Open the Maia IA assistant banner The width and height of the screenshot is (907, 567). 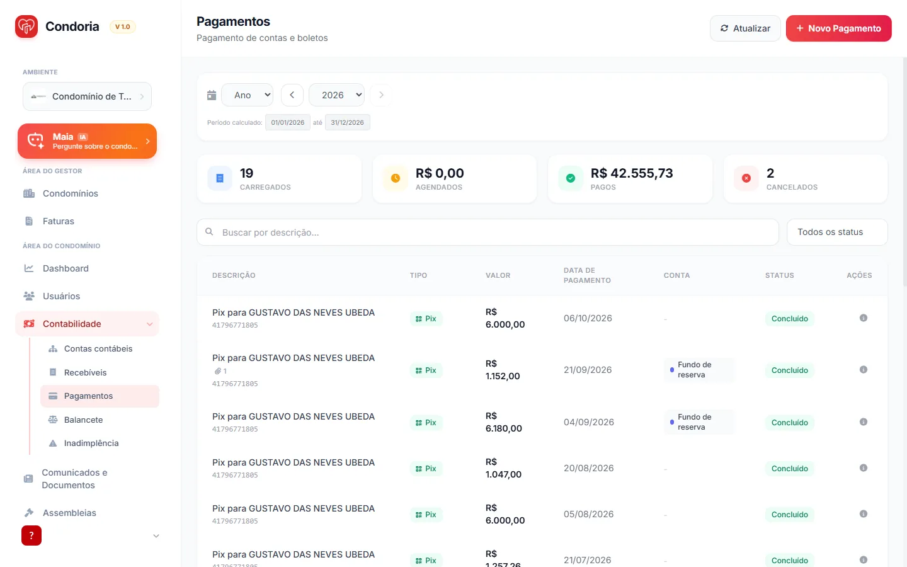pos(87,141)
